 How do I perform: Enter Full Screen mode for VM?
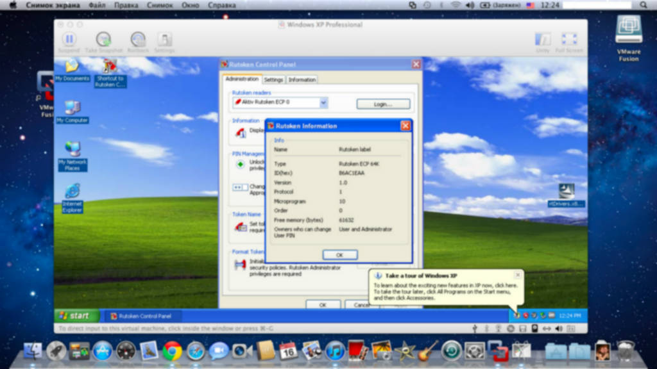568,40
